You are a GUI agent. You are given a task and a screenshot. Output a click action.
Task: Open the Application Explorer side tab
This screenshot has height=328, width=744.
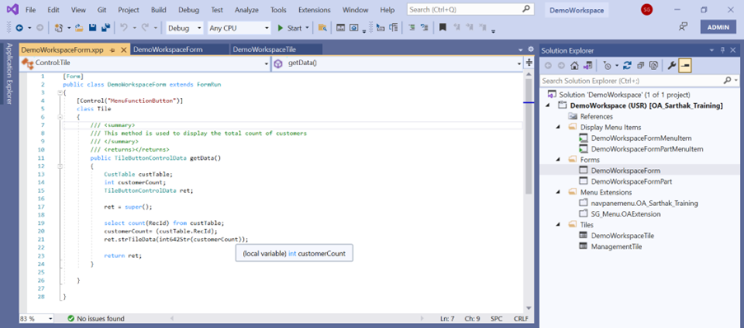[8, 73]
